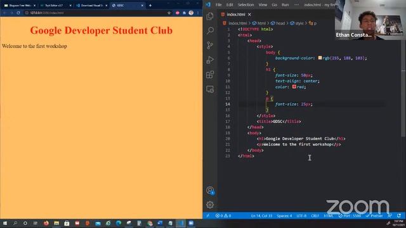The width and height of the screenshot is (406, 228).
Task: Switch to the Blogsam browser tab
Action: tap(20, 5)
